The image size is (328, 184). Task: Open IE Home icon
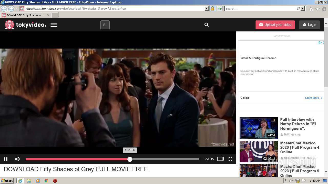click(311, 9)
